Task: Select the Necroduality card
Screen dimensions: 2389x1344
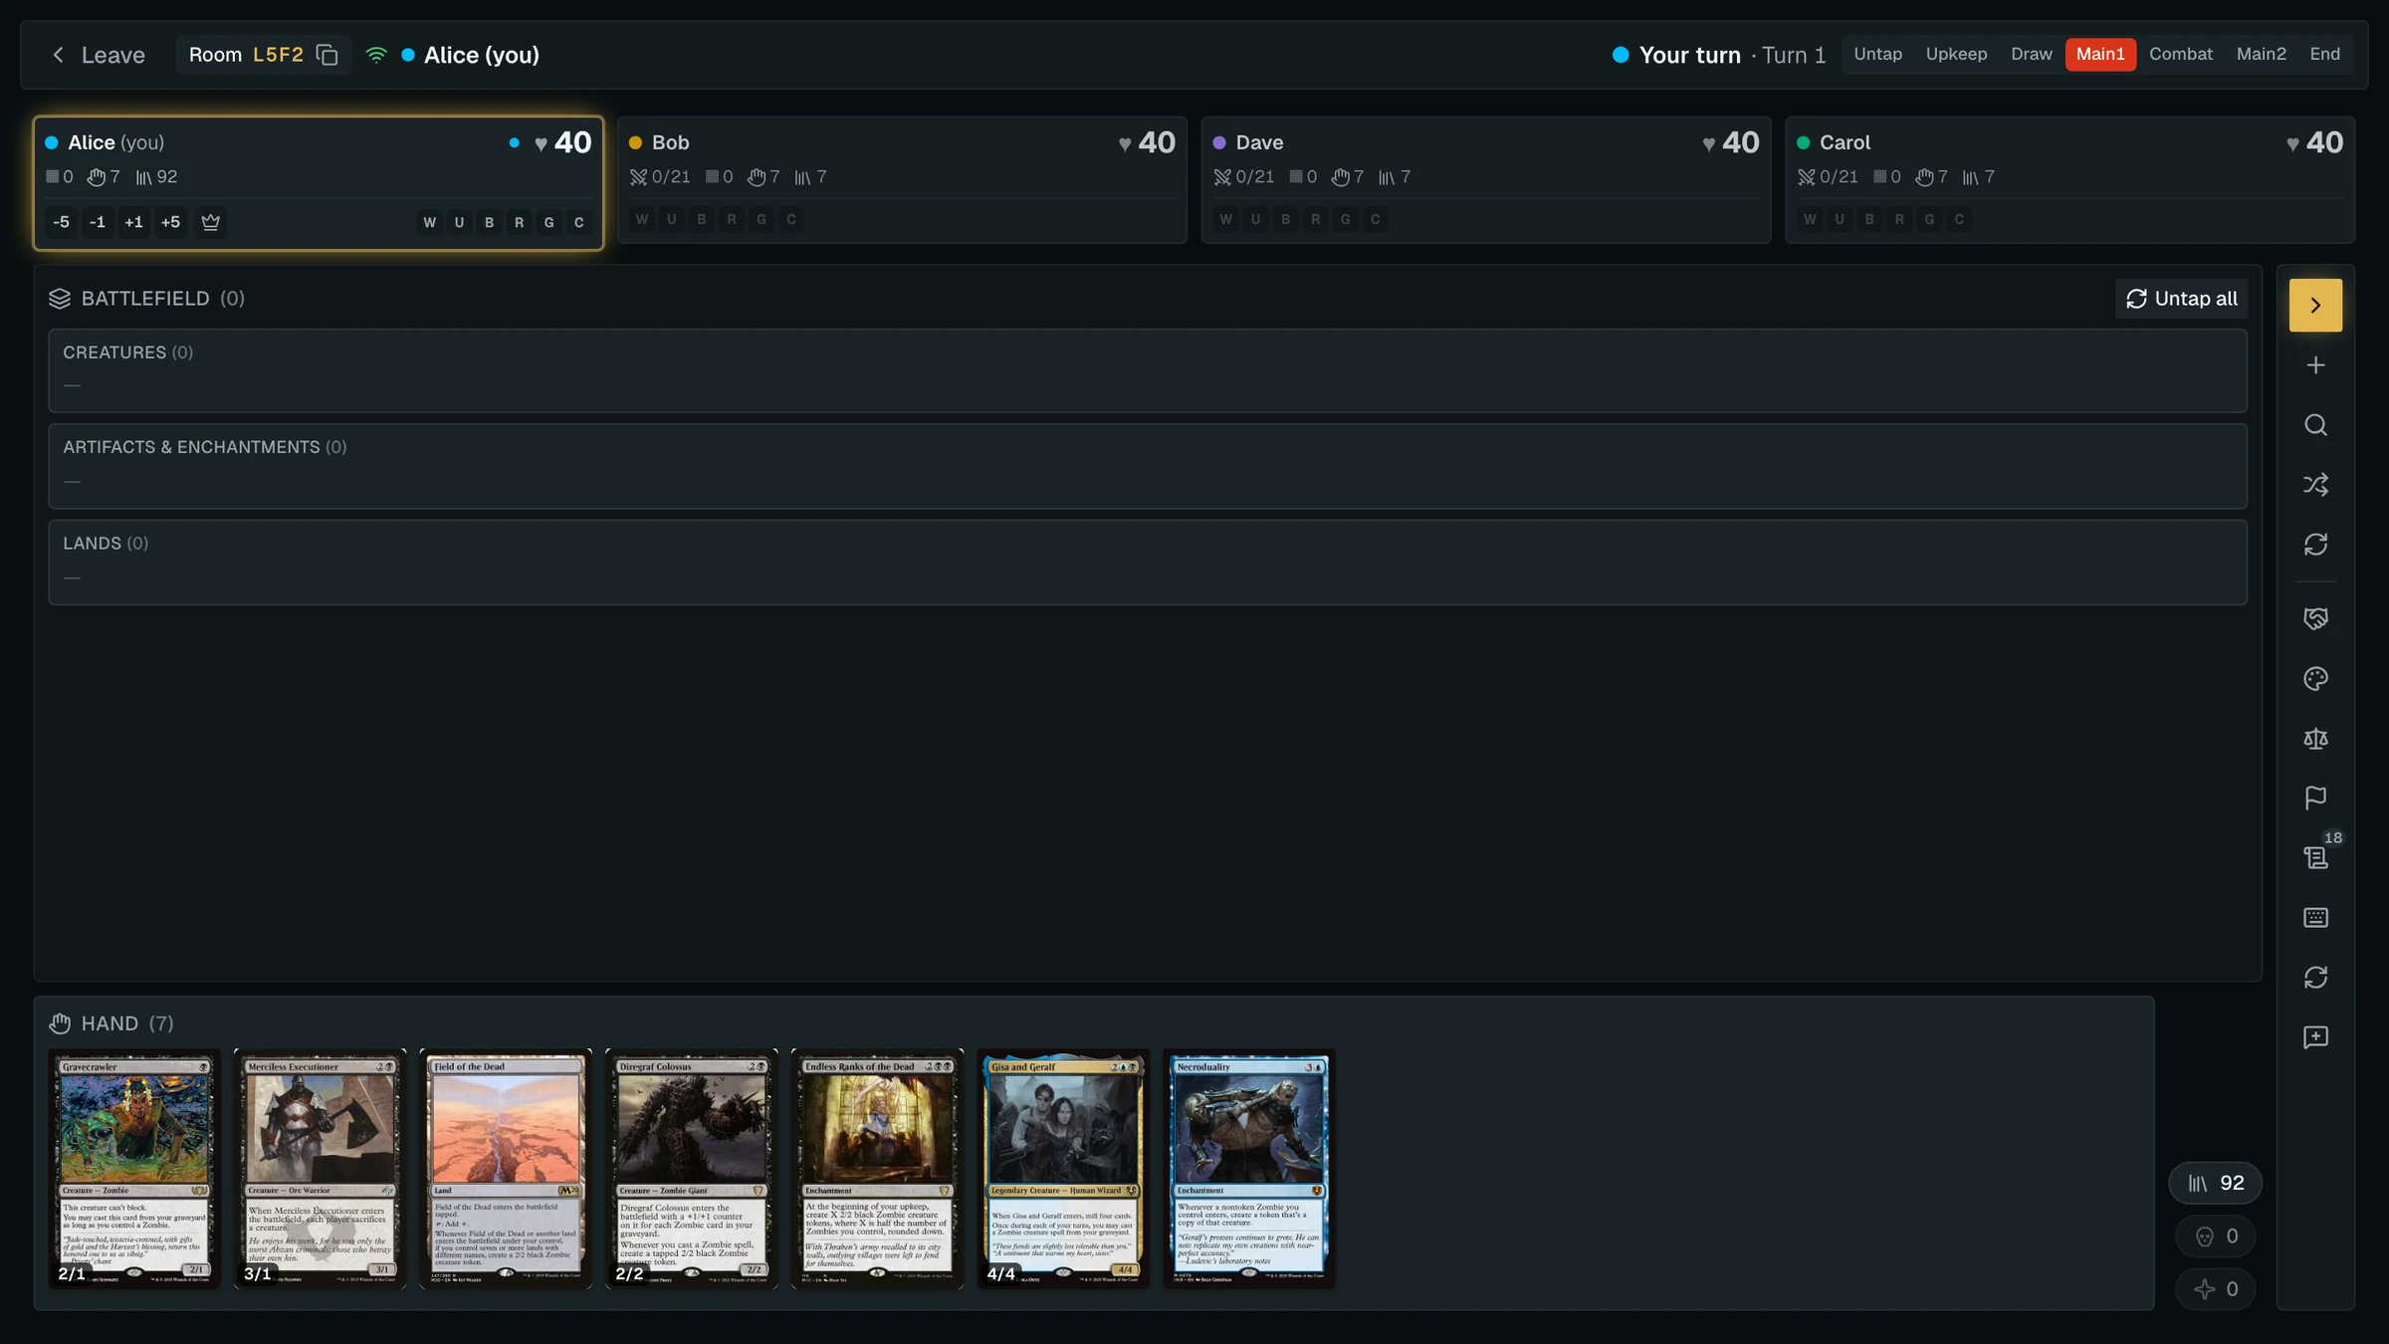Action: point(1249,1169)
